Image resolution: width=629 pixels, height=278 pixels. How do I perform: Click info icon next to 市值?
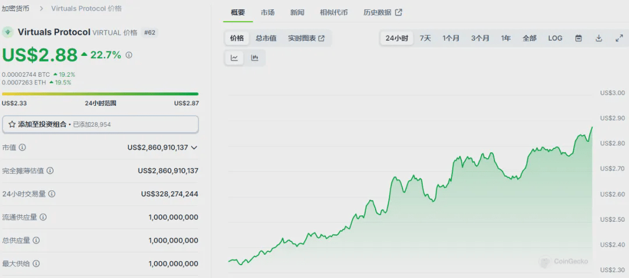coord(23,147)
